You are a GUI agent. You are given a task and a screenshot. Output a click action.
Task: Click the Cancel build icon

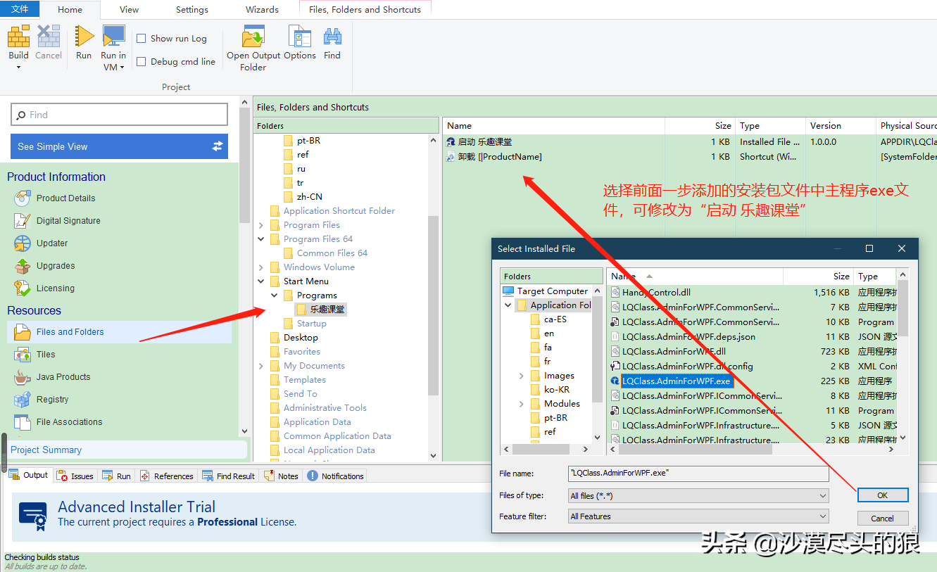pos(49,37)
